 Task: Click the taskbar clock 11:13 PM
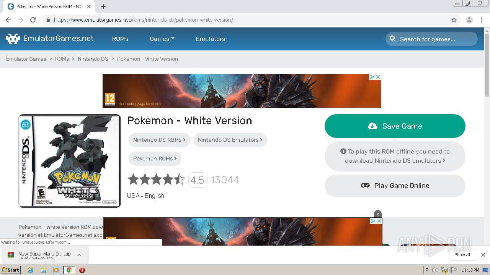(470, 270)
